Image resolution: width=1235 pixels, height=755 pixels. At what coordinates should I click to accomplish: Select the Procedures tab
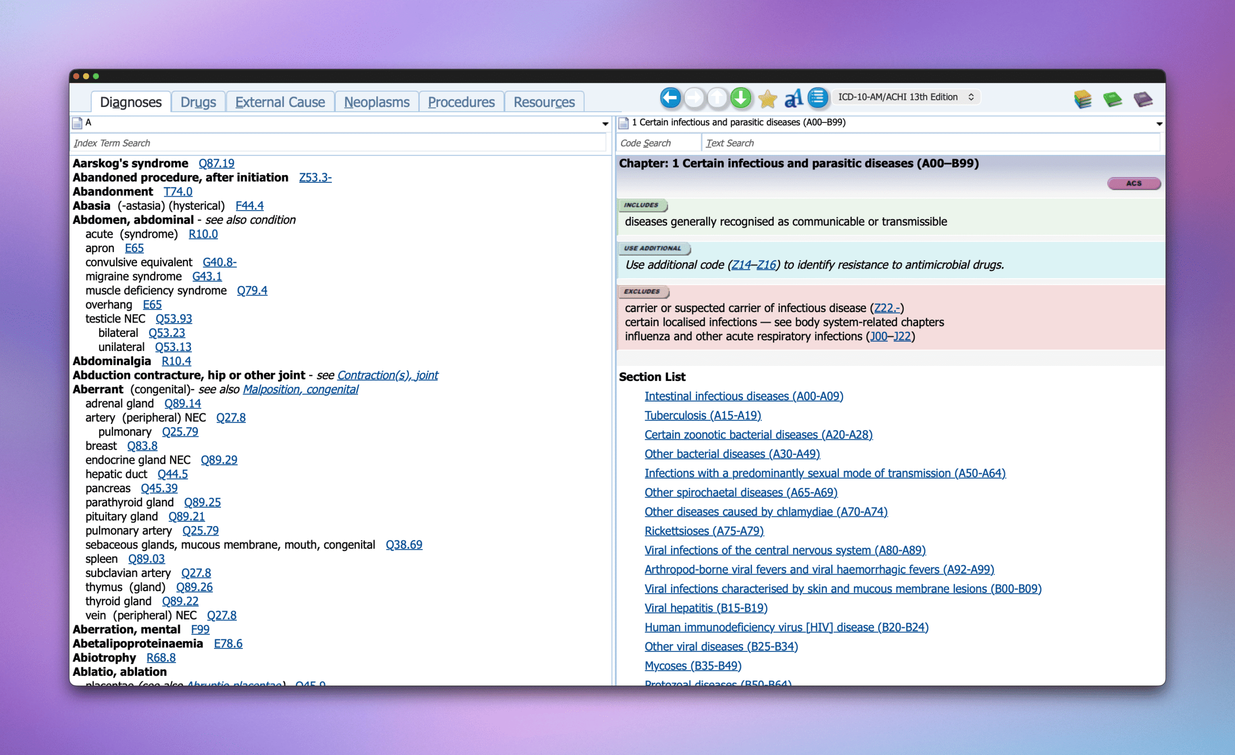click(461, 102)
